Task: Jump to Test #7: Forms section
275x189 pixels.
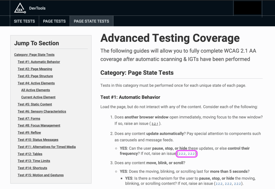Action: [29, 118]
